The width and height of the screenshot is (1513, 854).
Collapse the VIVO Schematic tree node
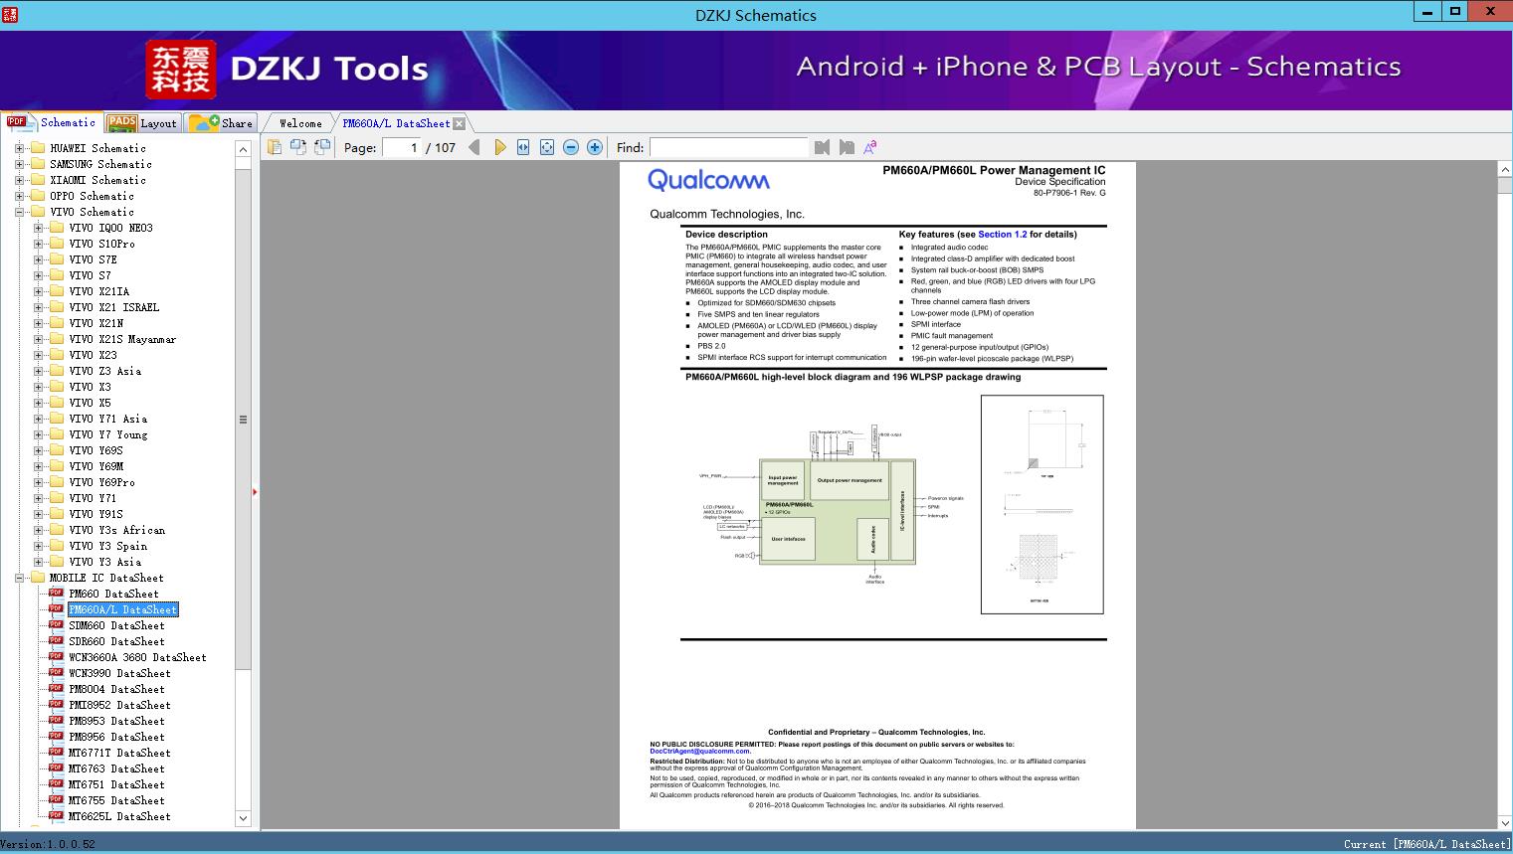pyautogui.click(x=19, y=212)
